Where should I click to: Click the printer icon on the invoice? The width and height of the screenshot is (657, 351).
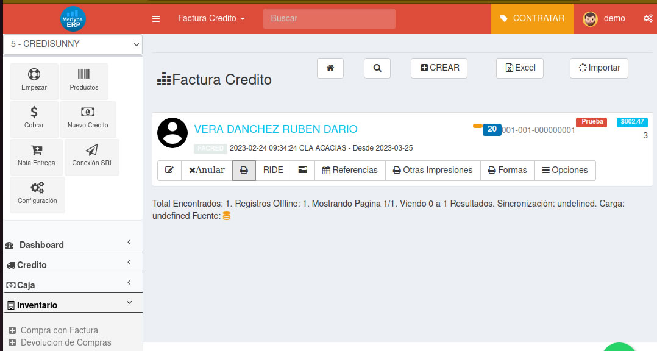(x=244, y=171)
